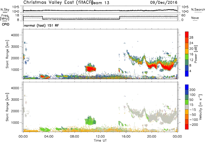Click the 3000 tick on velocity panel axis
205x142 pixels.
coord(15,99)
